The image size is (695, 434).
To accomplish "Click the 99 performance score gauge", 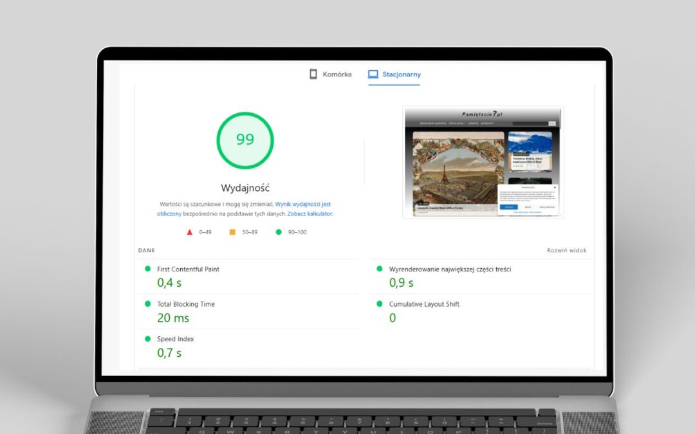I will (x=245, y=139).
